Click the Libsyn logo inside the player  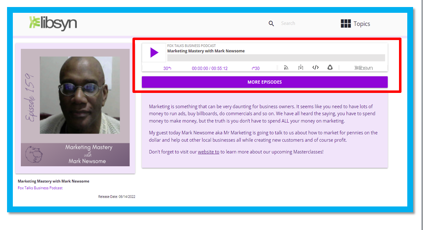click(363, 68)
